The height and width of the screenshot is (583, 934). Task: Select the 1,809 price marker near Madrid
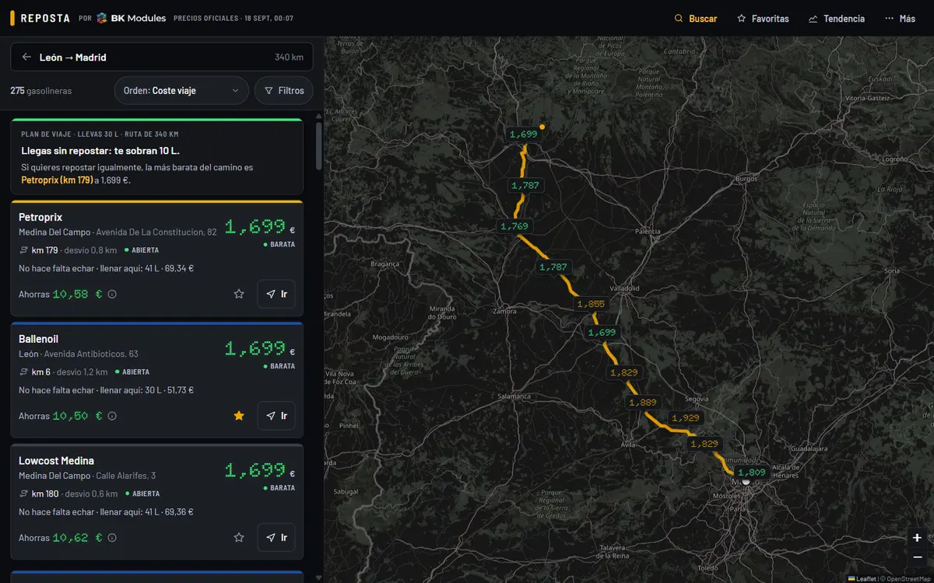752,472
